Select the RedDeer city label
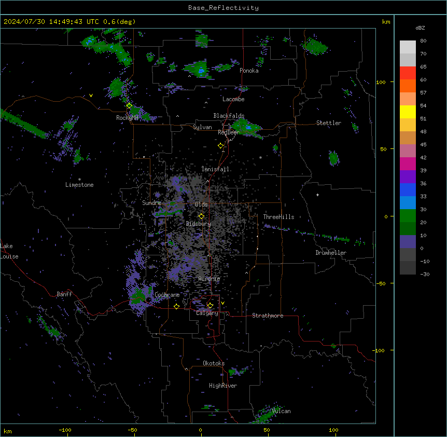Viewport: 447px width, 437px height. point(228,132)
